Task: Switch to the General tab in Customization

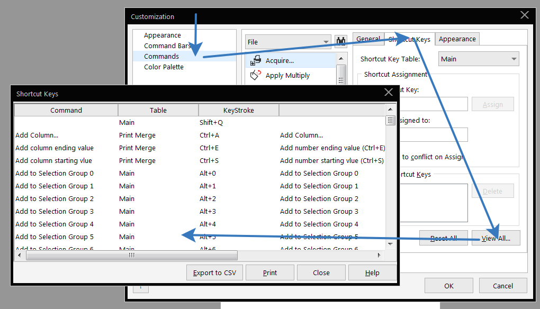Action: [x=368, y=39]
